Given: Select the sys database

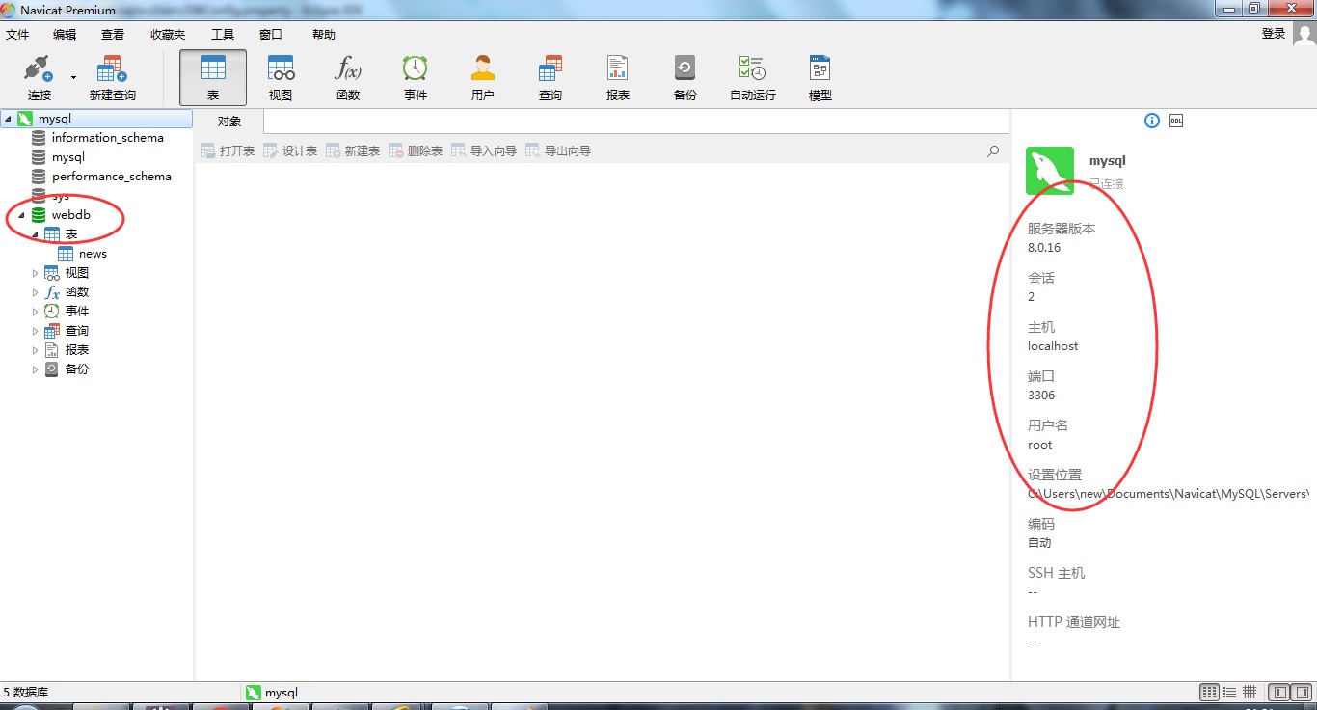Looking at the screenshot, I should pyautogui.click(x=60, y=196).
